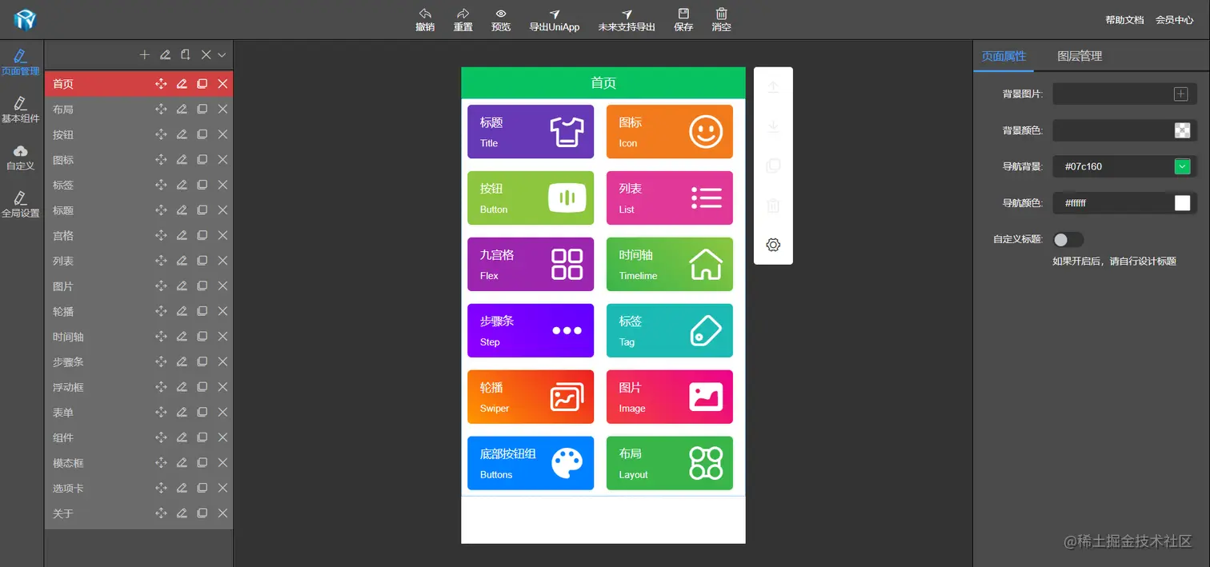Click the 布局 Layout card
The image size is (1210, 567).
click(x=670, y=463)
